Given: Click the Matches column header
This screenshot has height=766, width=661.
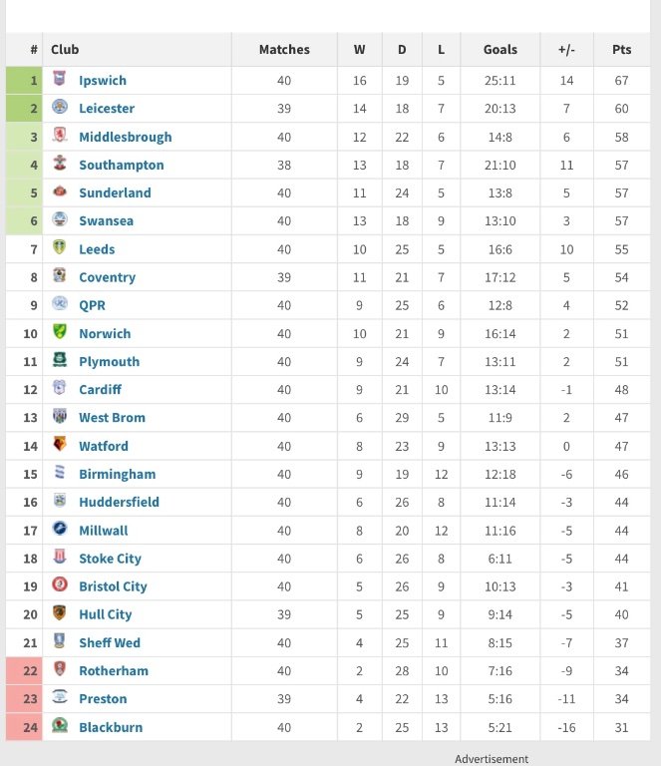Looking at the screenshot, I should [284, 49].
